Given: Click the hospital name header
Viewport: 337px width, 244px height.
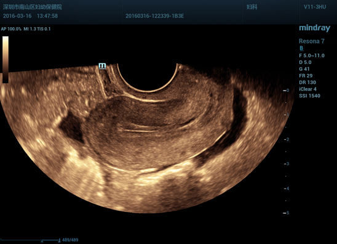Looking at the screenshot, I should tap(33, 7).
